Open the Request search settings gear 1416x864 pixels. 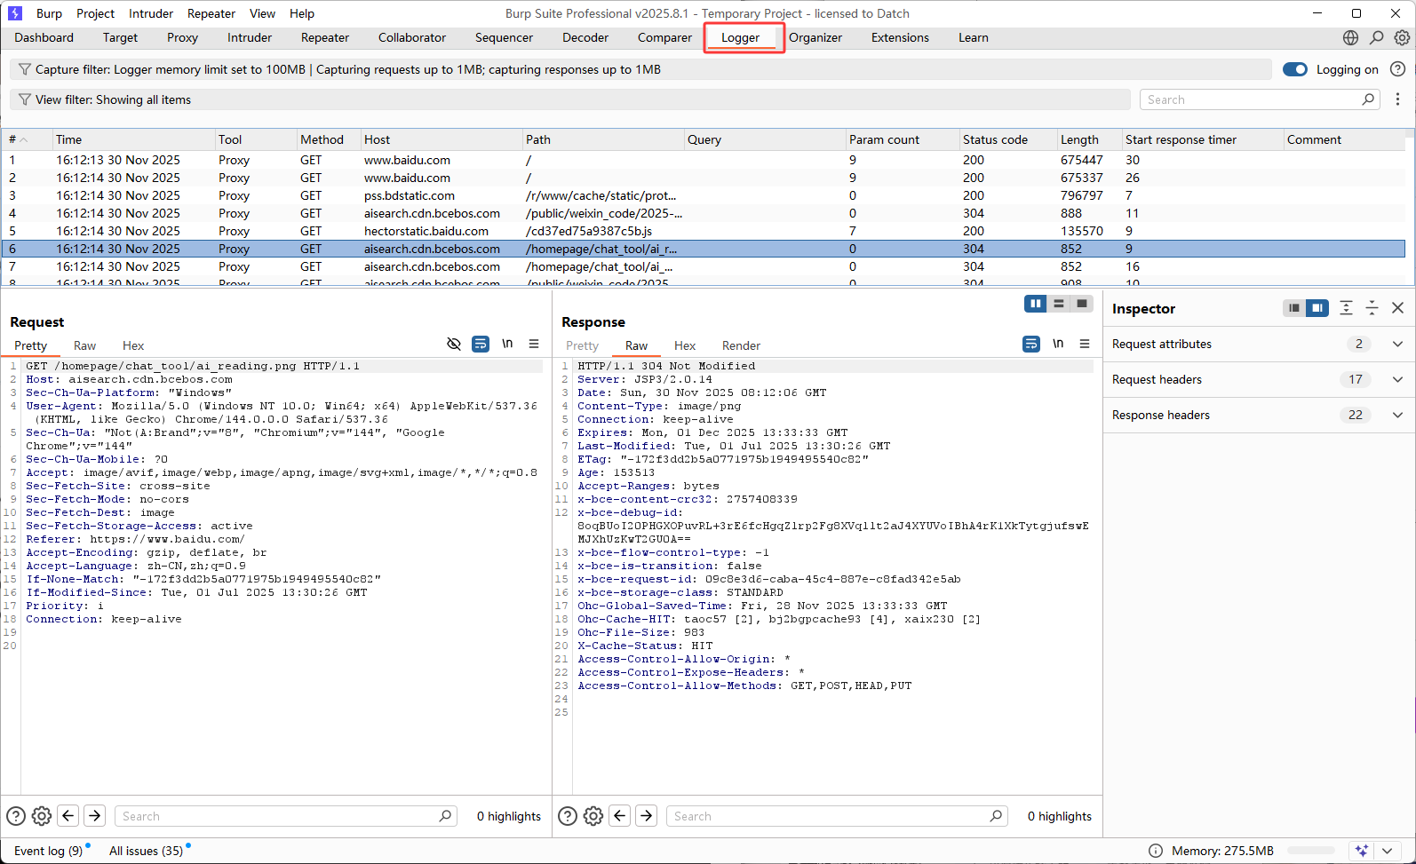click(42, 816)
